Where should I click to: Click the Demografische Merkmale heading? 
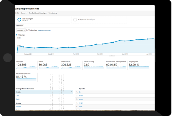25,89
